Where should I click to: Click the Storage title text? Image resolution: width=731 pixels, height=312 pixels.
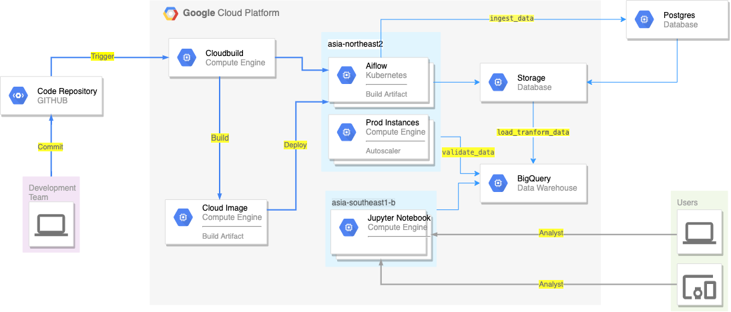point(531,78)
